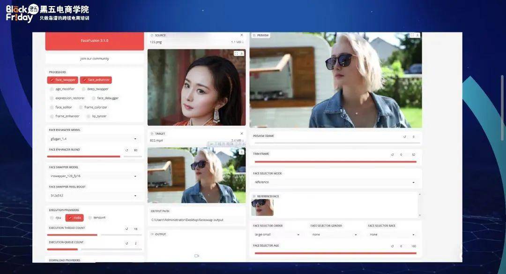Reset the trim frame range
Screen dimensions: 506x274
coord(393,154)
